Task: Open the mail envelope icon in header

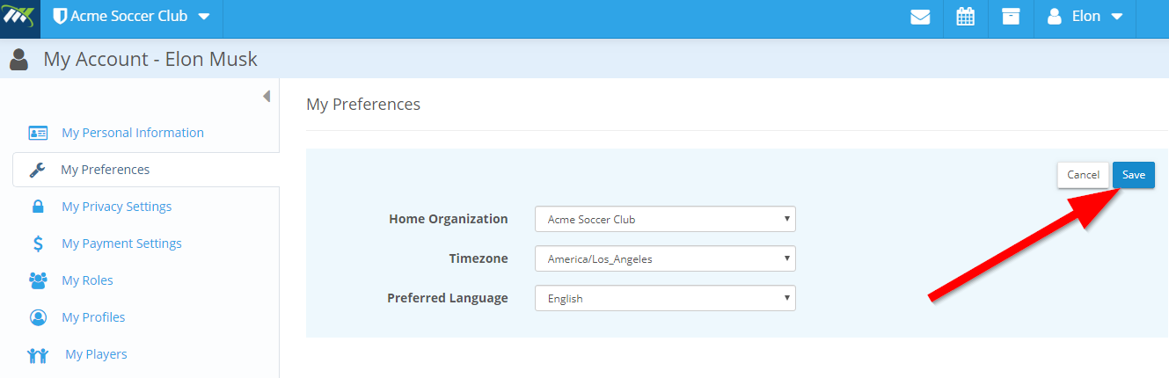Action: [x=920, y=17]
